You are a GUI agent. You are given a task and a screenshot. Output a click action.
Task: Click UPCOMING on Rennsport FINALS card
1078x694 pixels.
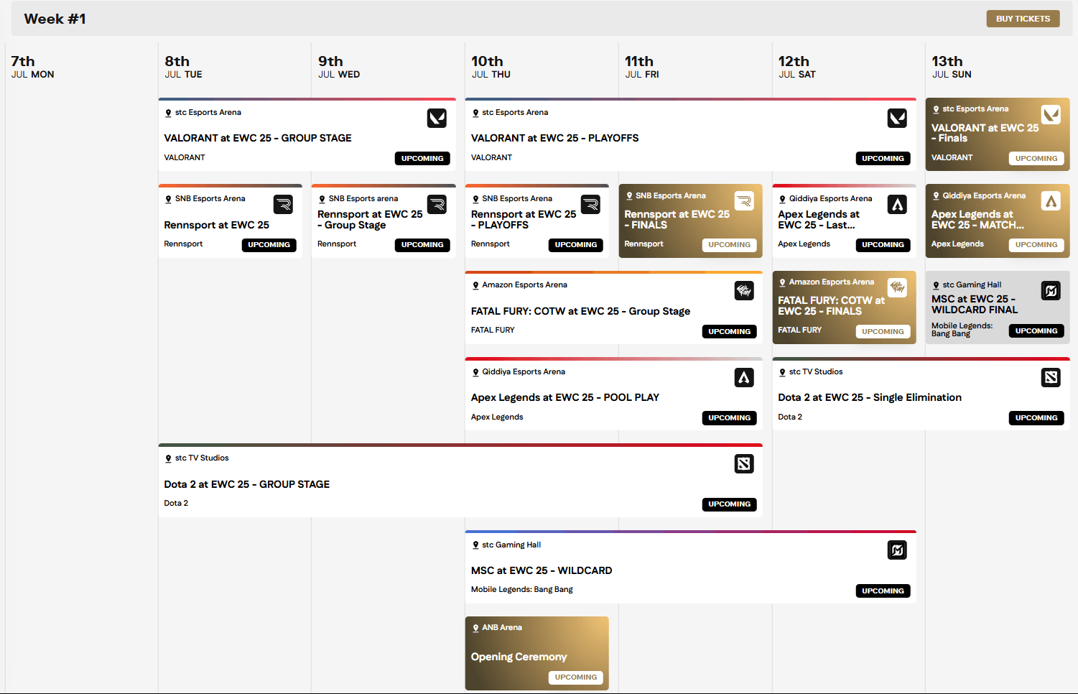pos(729,245)
